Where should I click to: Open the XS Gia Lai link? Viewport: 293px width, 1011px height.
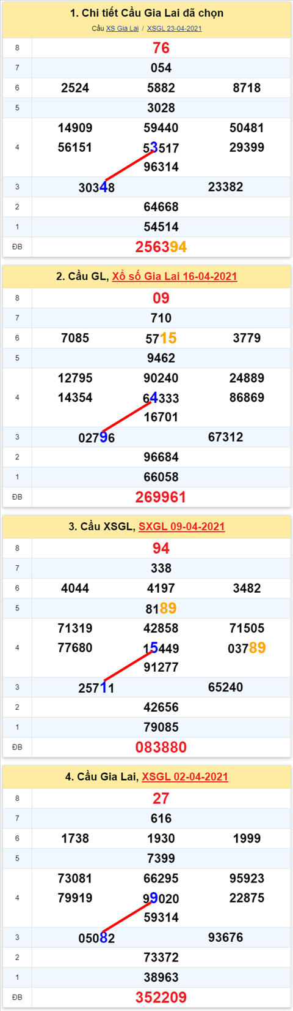coord(122,29)
